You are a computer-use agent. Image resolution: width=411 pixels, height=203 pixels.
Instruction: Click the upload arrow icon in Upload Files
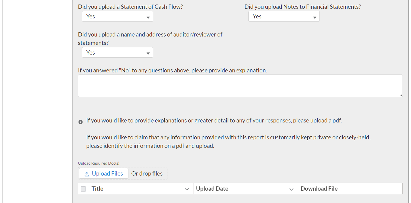[x=87, y=174]
